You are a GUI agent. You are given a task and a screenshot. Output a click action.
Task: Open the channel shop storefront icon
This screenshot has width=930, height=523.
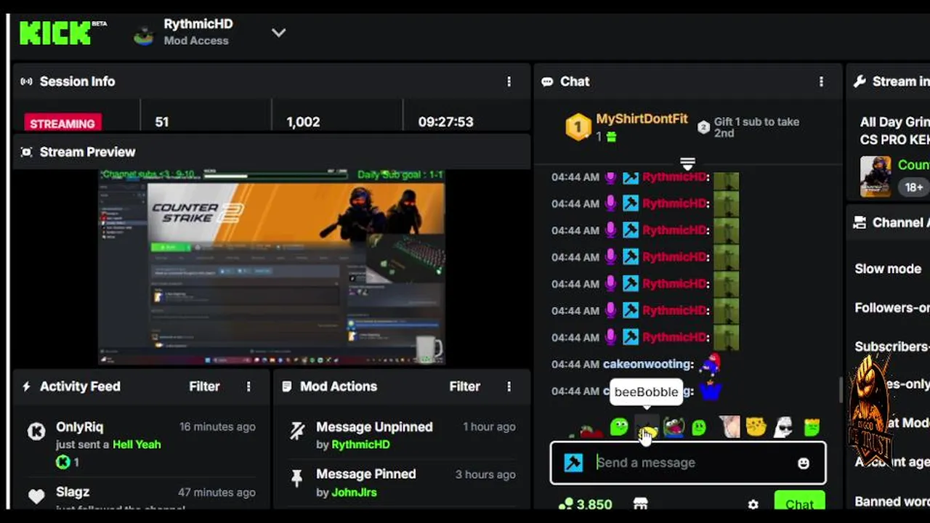click(x=640, y=503)
